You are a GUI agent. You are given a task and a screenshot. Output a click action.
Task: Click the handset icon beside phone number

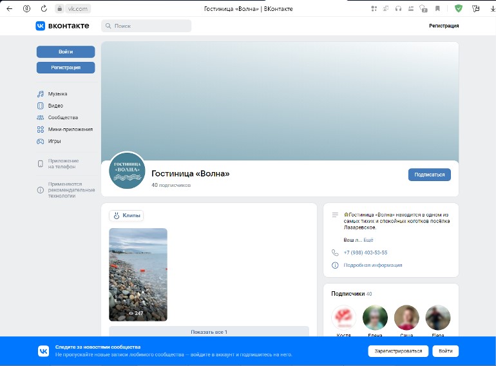pyautogui.click(x=335, y=253)
